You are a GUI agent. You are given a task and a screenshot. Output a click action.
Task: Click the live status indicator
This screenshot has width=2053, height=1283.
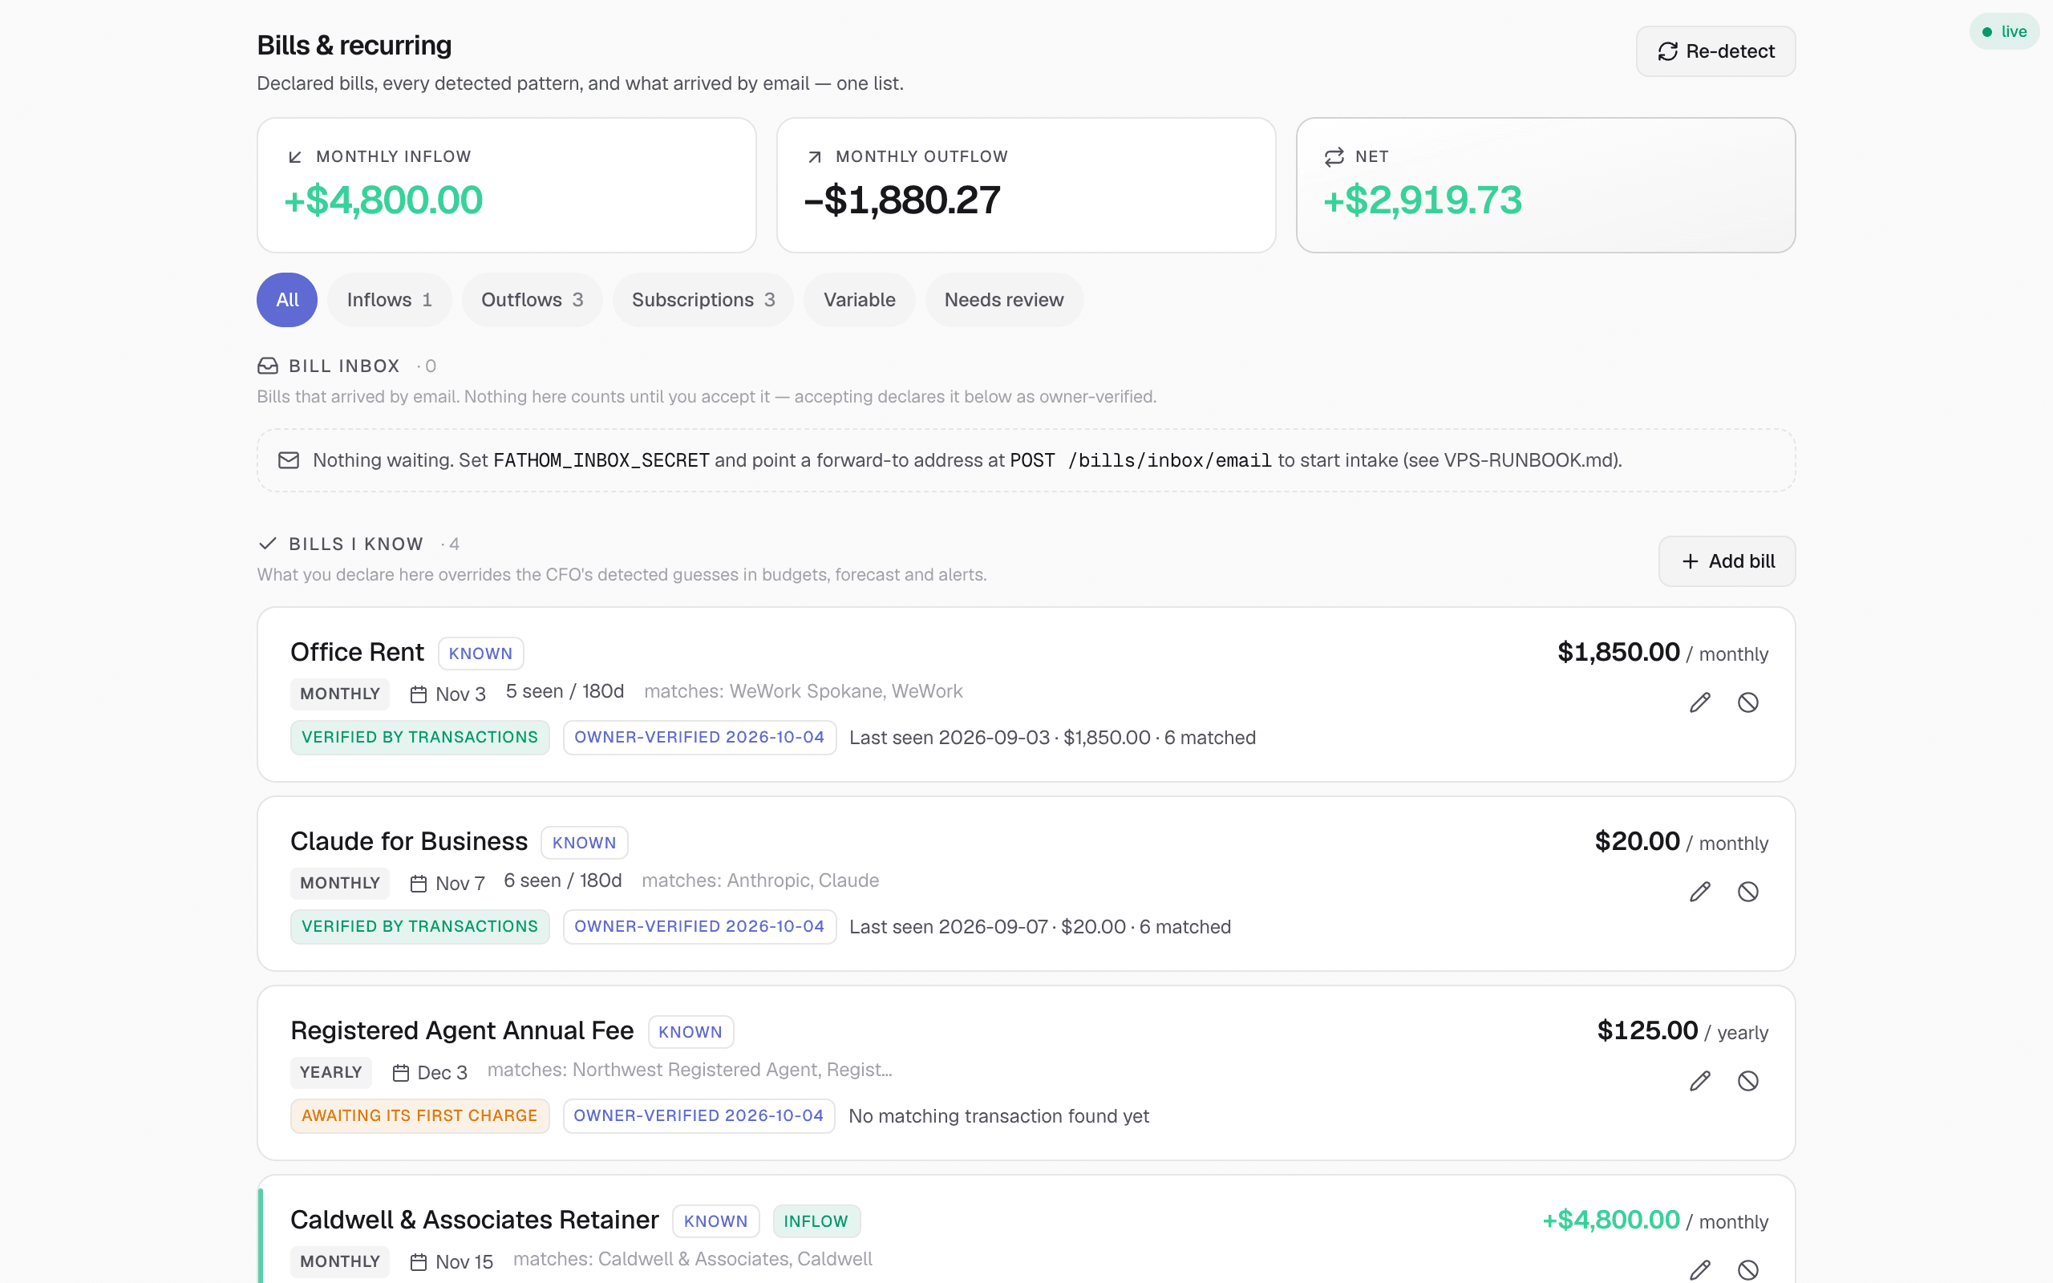pos(2005,31)
